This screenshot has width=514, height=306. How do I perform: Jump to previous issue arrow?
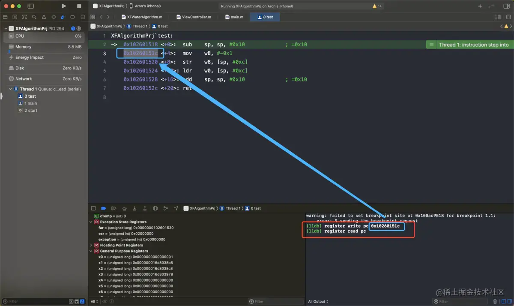click(501, 26)
